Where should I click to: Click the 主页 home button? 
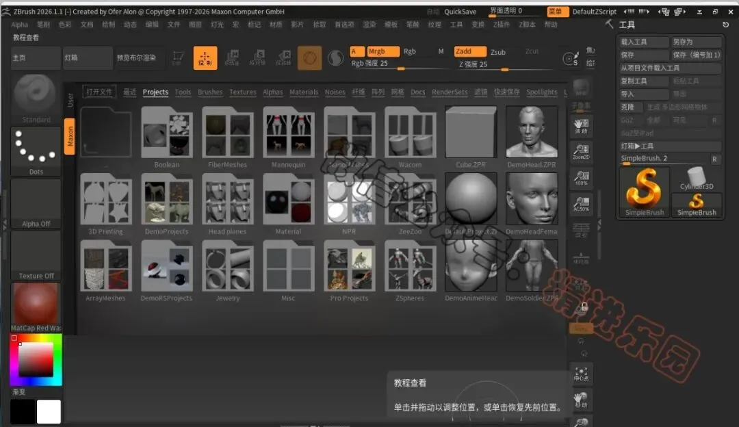pos(36,58)
